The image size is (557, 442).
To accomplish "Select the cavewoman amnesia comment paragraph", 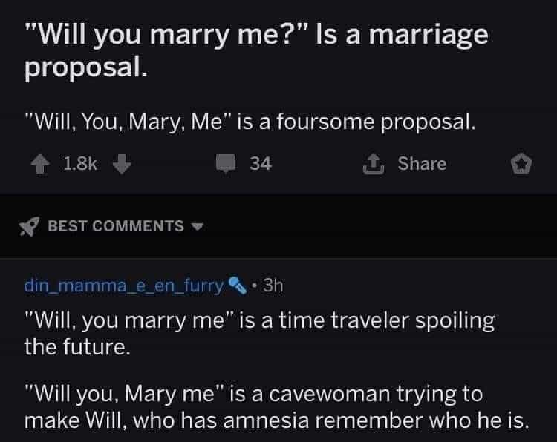I will pos(276,406).
